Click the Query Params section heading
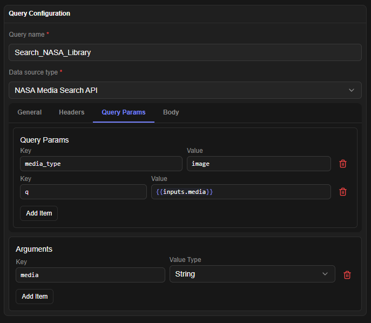Screen dimensions: 371x323 pyautogui.click(x=44, y=140)
